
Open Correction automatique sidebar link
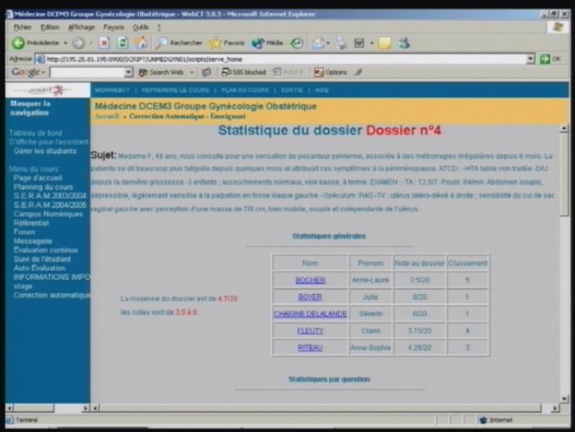pyautogui.click(x=52, y=295)
